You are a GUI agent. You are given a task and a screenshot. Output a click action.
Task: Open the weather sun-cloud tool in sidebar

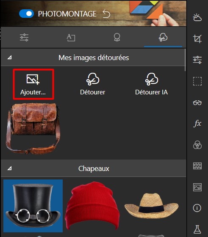click(x=197, y=17)
